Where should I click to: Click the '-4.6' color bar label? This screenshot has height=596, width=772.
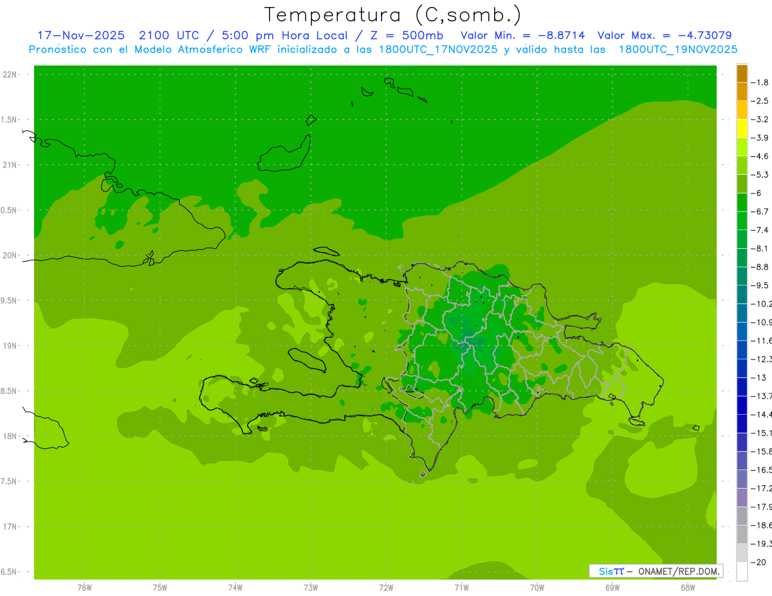click(x=759, y=156)
